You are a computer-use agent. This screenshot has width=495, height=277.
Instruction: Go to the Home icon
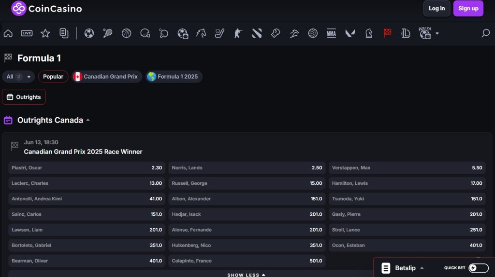(8, 33)
